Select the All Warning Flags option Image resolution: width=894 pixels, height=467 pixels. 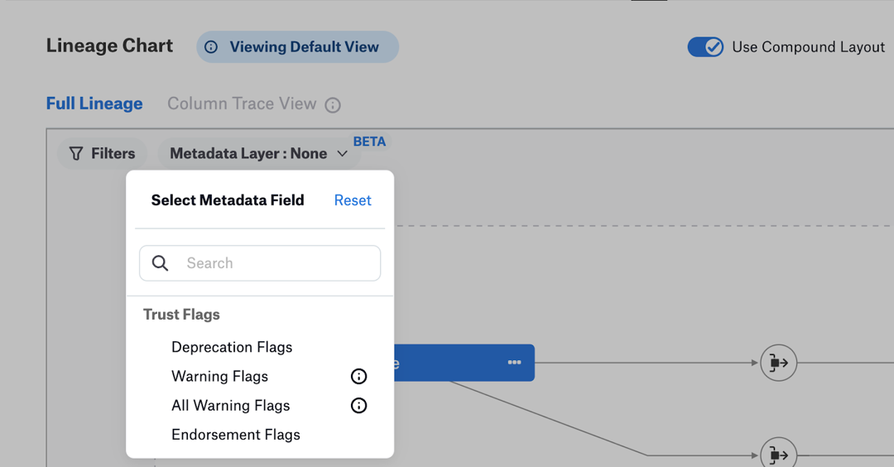pyautogui.click(x=230, y=406)
